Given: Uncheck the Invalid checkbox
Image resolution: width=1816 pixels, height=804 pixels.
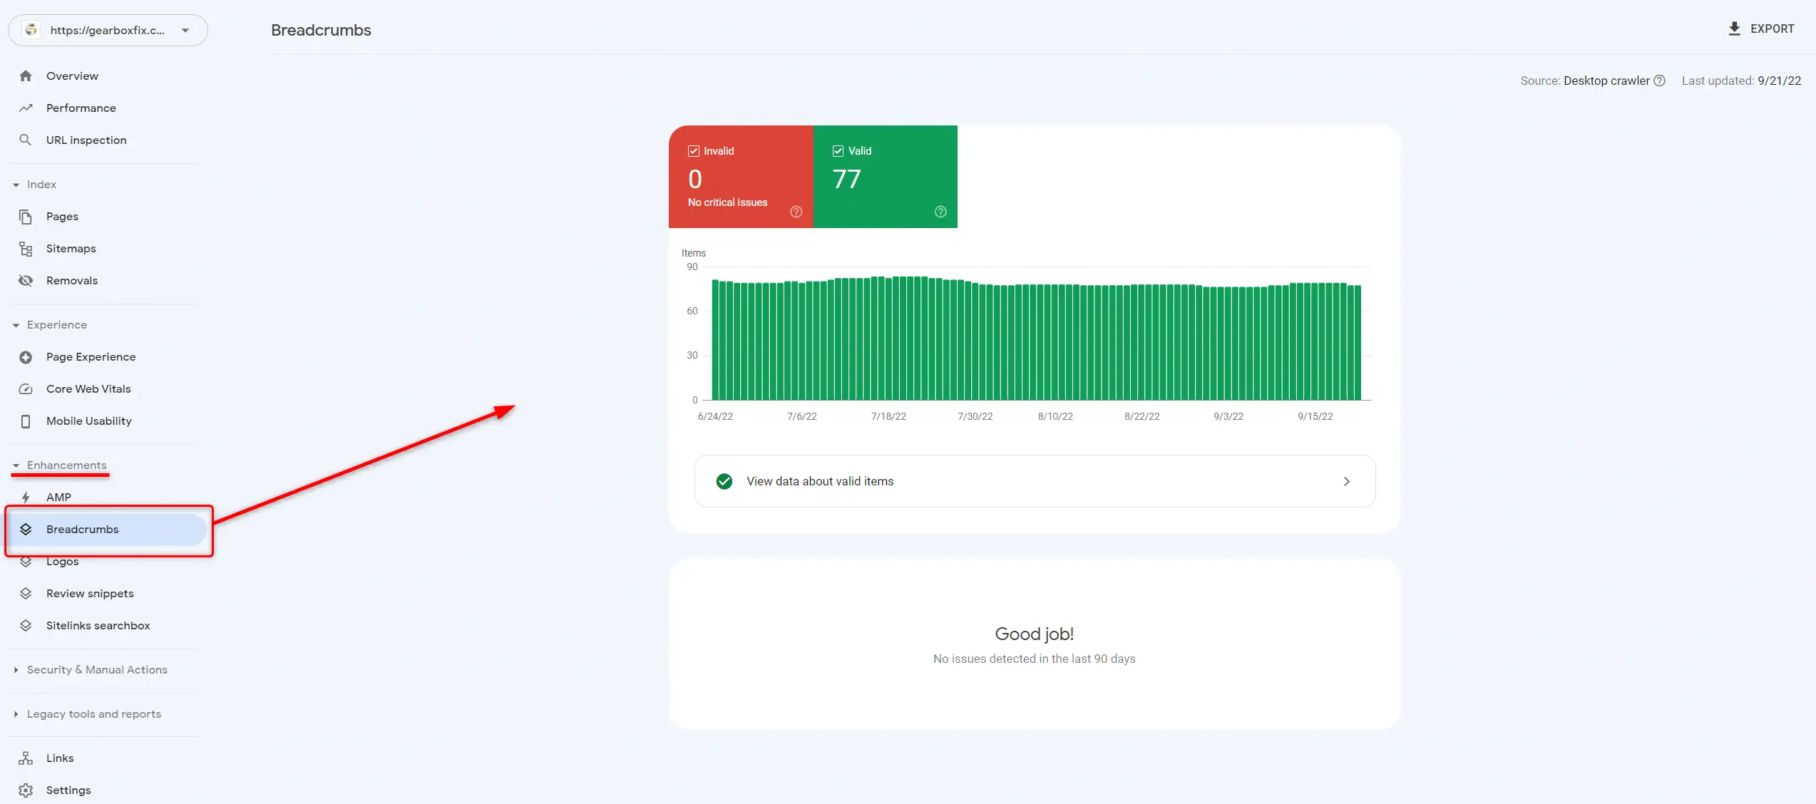Looking at the screenshot, I should [x=693, y=151].
